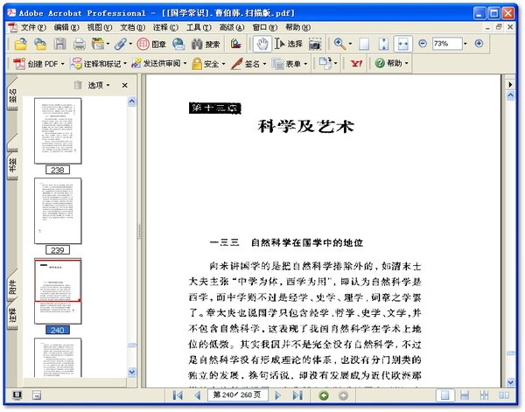Image resolution: width=525 pixels, height=412 pixels.
Task: Click the Save disk icon
Action: point(59,44)
